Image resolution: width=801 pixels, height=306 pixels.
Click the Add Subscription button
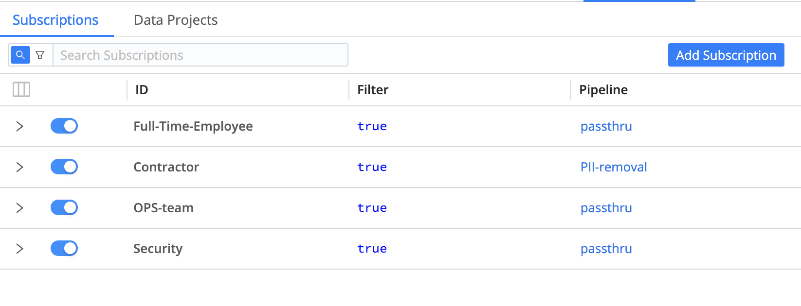pyautogui.click(x=726, y=55)
